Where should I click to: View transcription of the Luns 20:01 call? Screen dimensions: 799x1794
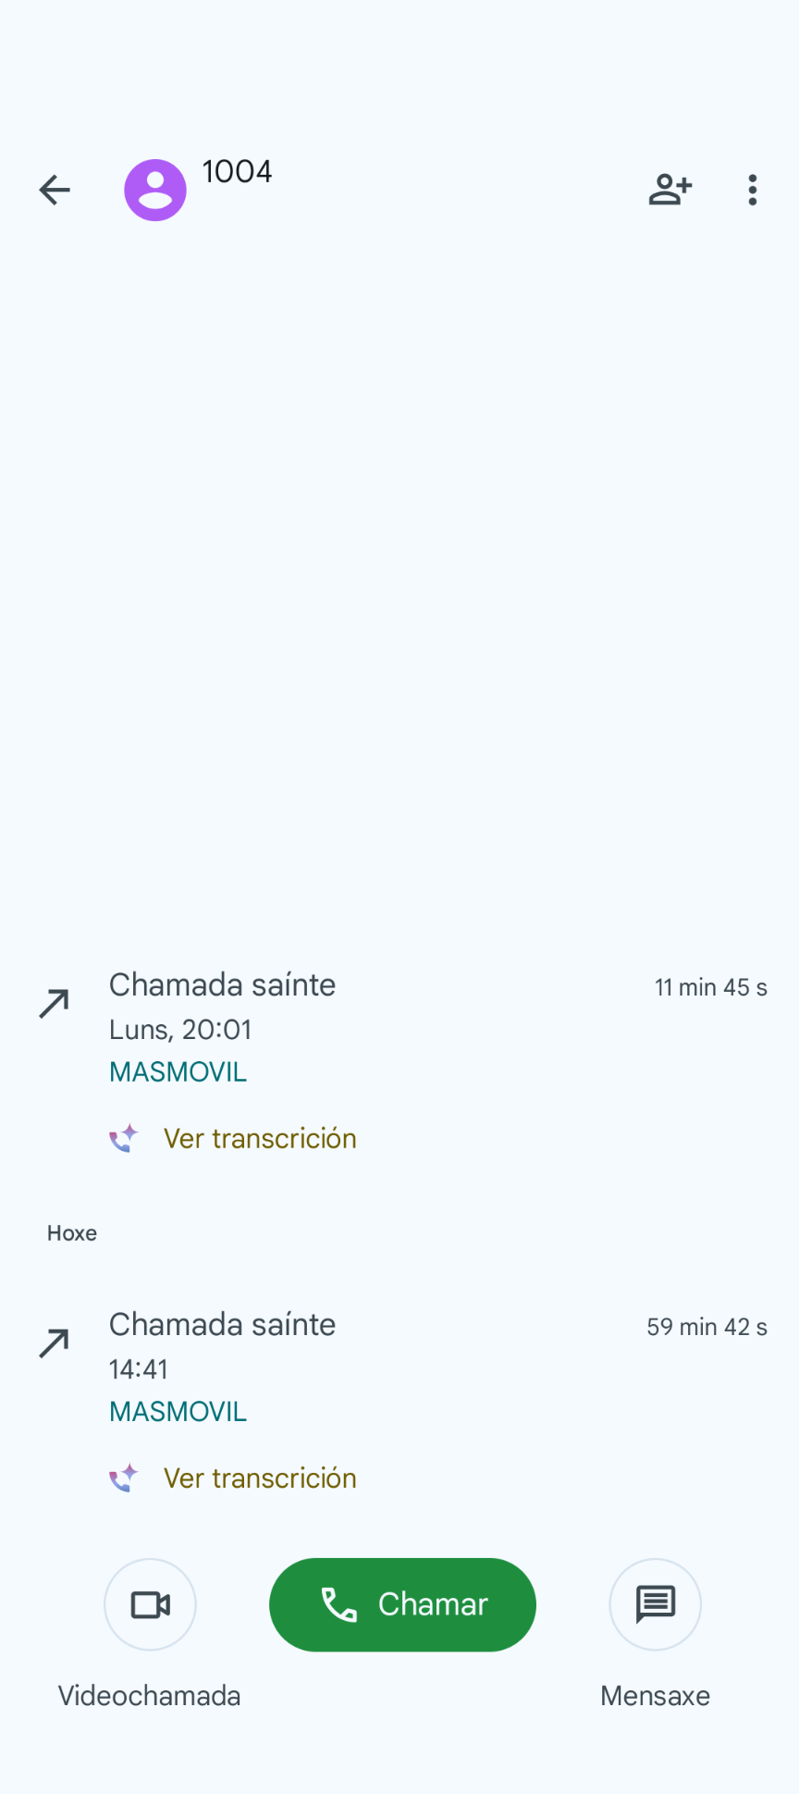260,1138
